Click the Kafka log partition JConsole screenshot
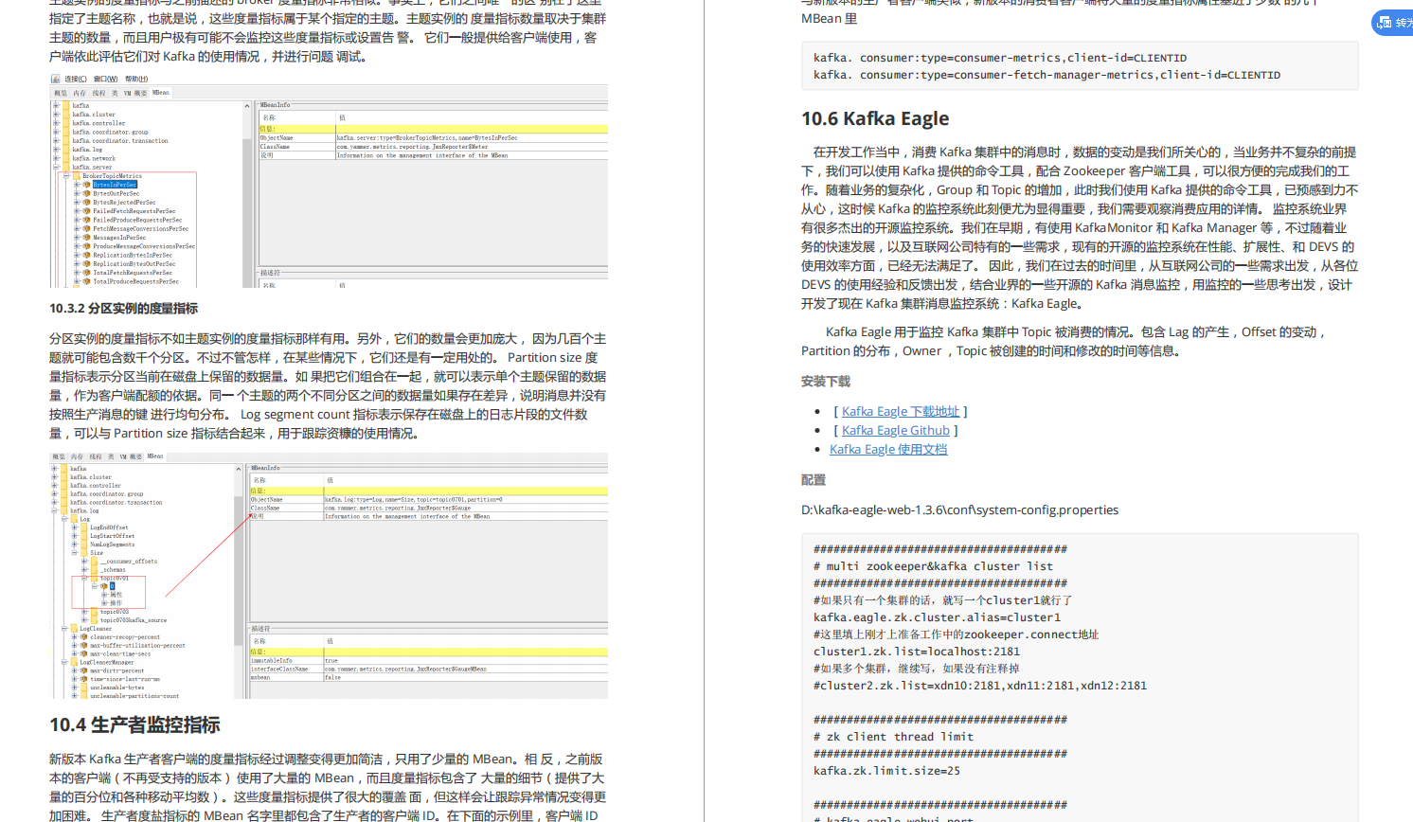 click(329, 576)
